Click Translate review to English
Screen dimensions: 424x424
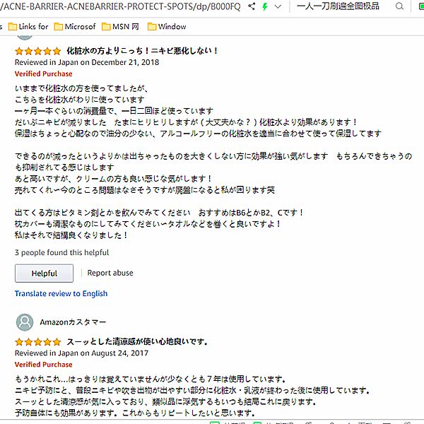point(61,294)
